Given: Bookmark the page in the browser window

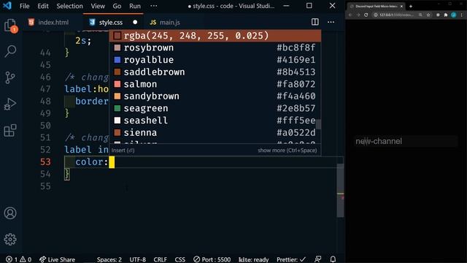Looking at the screenshot, I should click(x=428, y=15).
